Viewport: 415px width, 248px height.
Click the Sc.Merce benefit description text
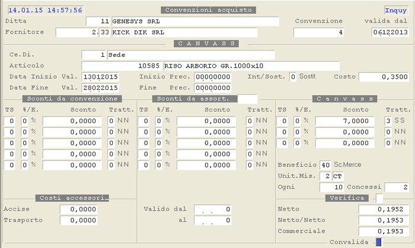347,165
